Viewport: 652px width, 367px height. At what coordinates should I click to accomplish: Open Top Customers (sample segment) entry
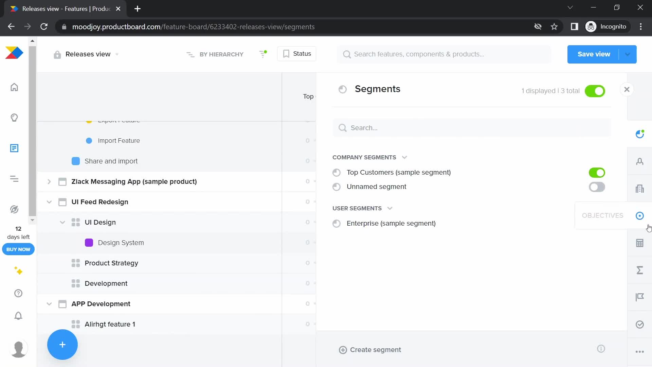(399, 172)
